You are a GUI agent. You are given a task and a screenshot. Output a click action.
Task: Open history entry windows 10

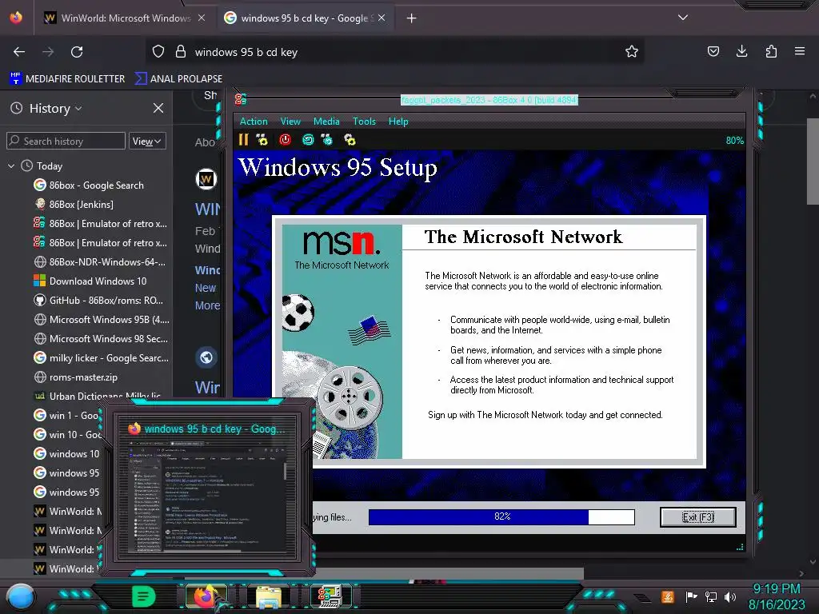coord(67,454)
